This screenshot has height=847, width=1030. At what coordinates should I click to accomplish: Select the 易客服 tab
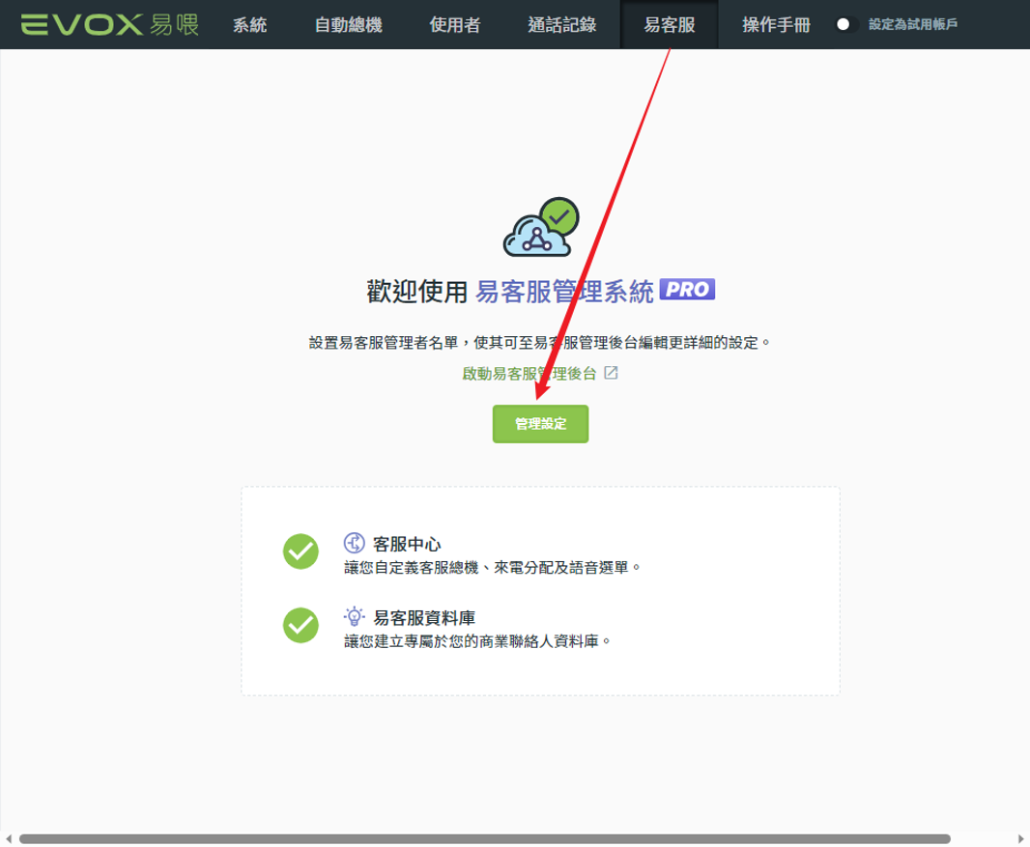670,25
